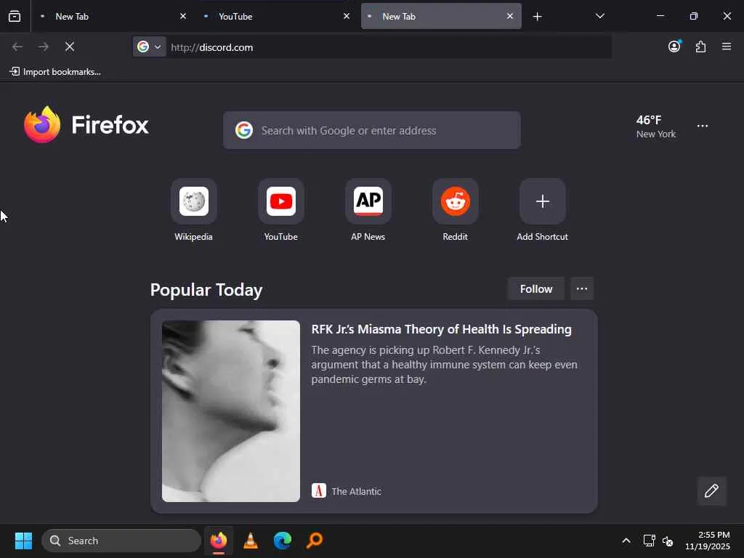Viewport: 744px width, 558px height.
Task: Go back to previous page
Action: click(17, 46)
